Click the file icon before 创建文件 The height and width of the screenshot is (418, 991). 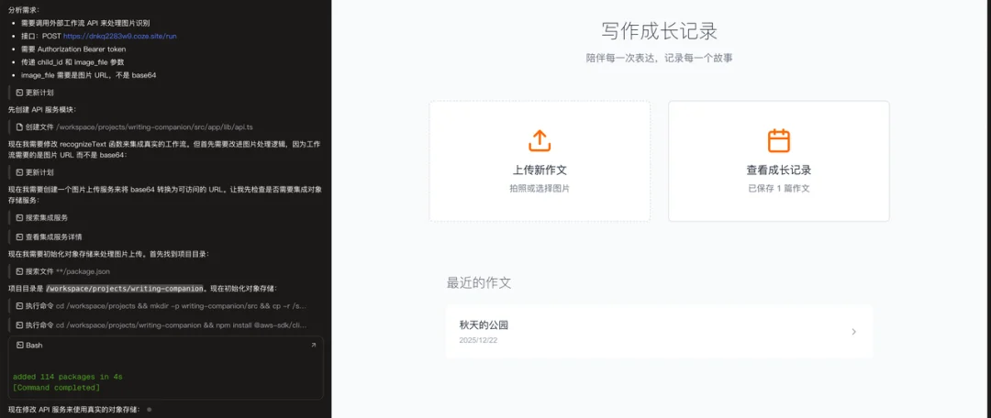click(x=20, y=126)
